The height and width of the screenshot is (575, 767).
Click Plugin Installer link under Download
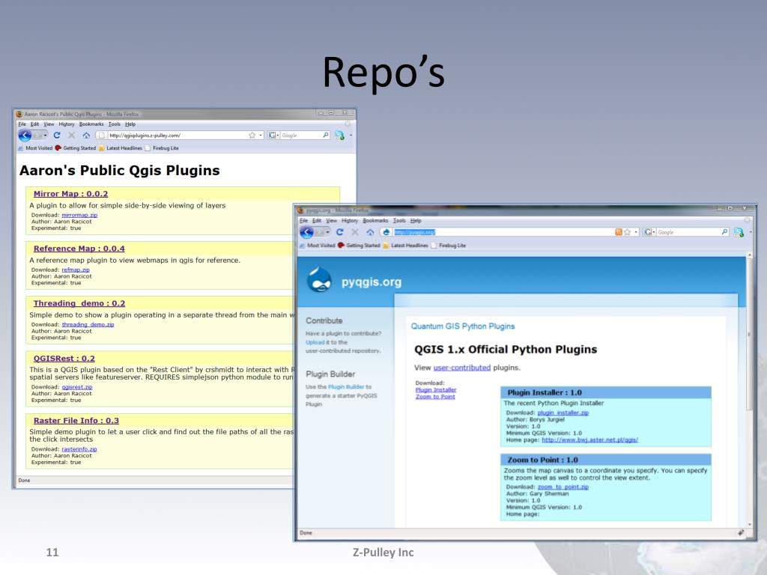pyautogui.click(x=436, y=389)
